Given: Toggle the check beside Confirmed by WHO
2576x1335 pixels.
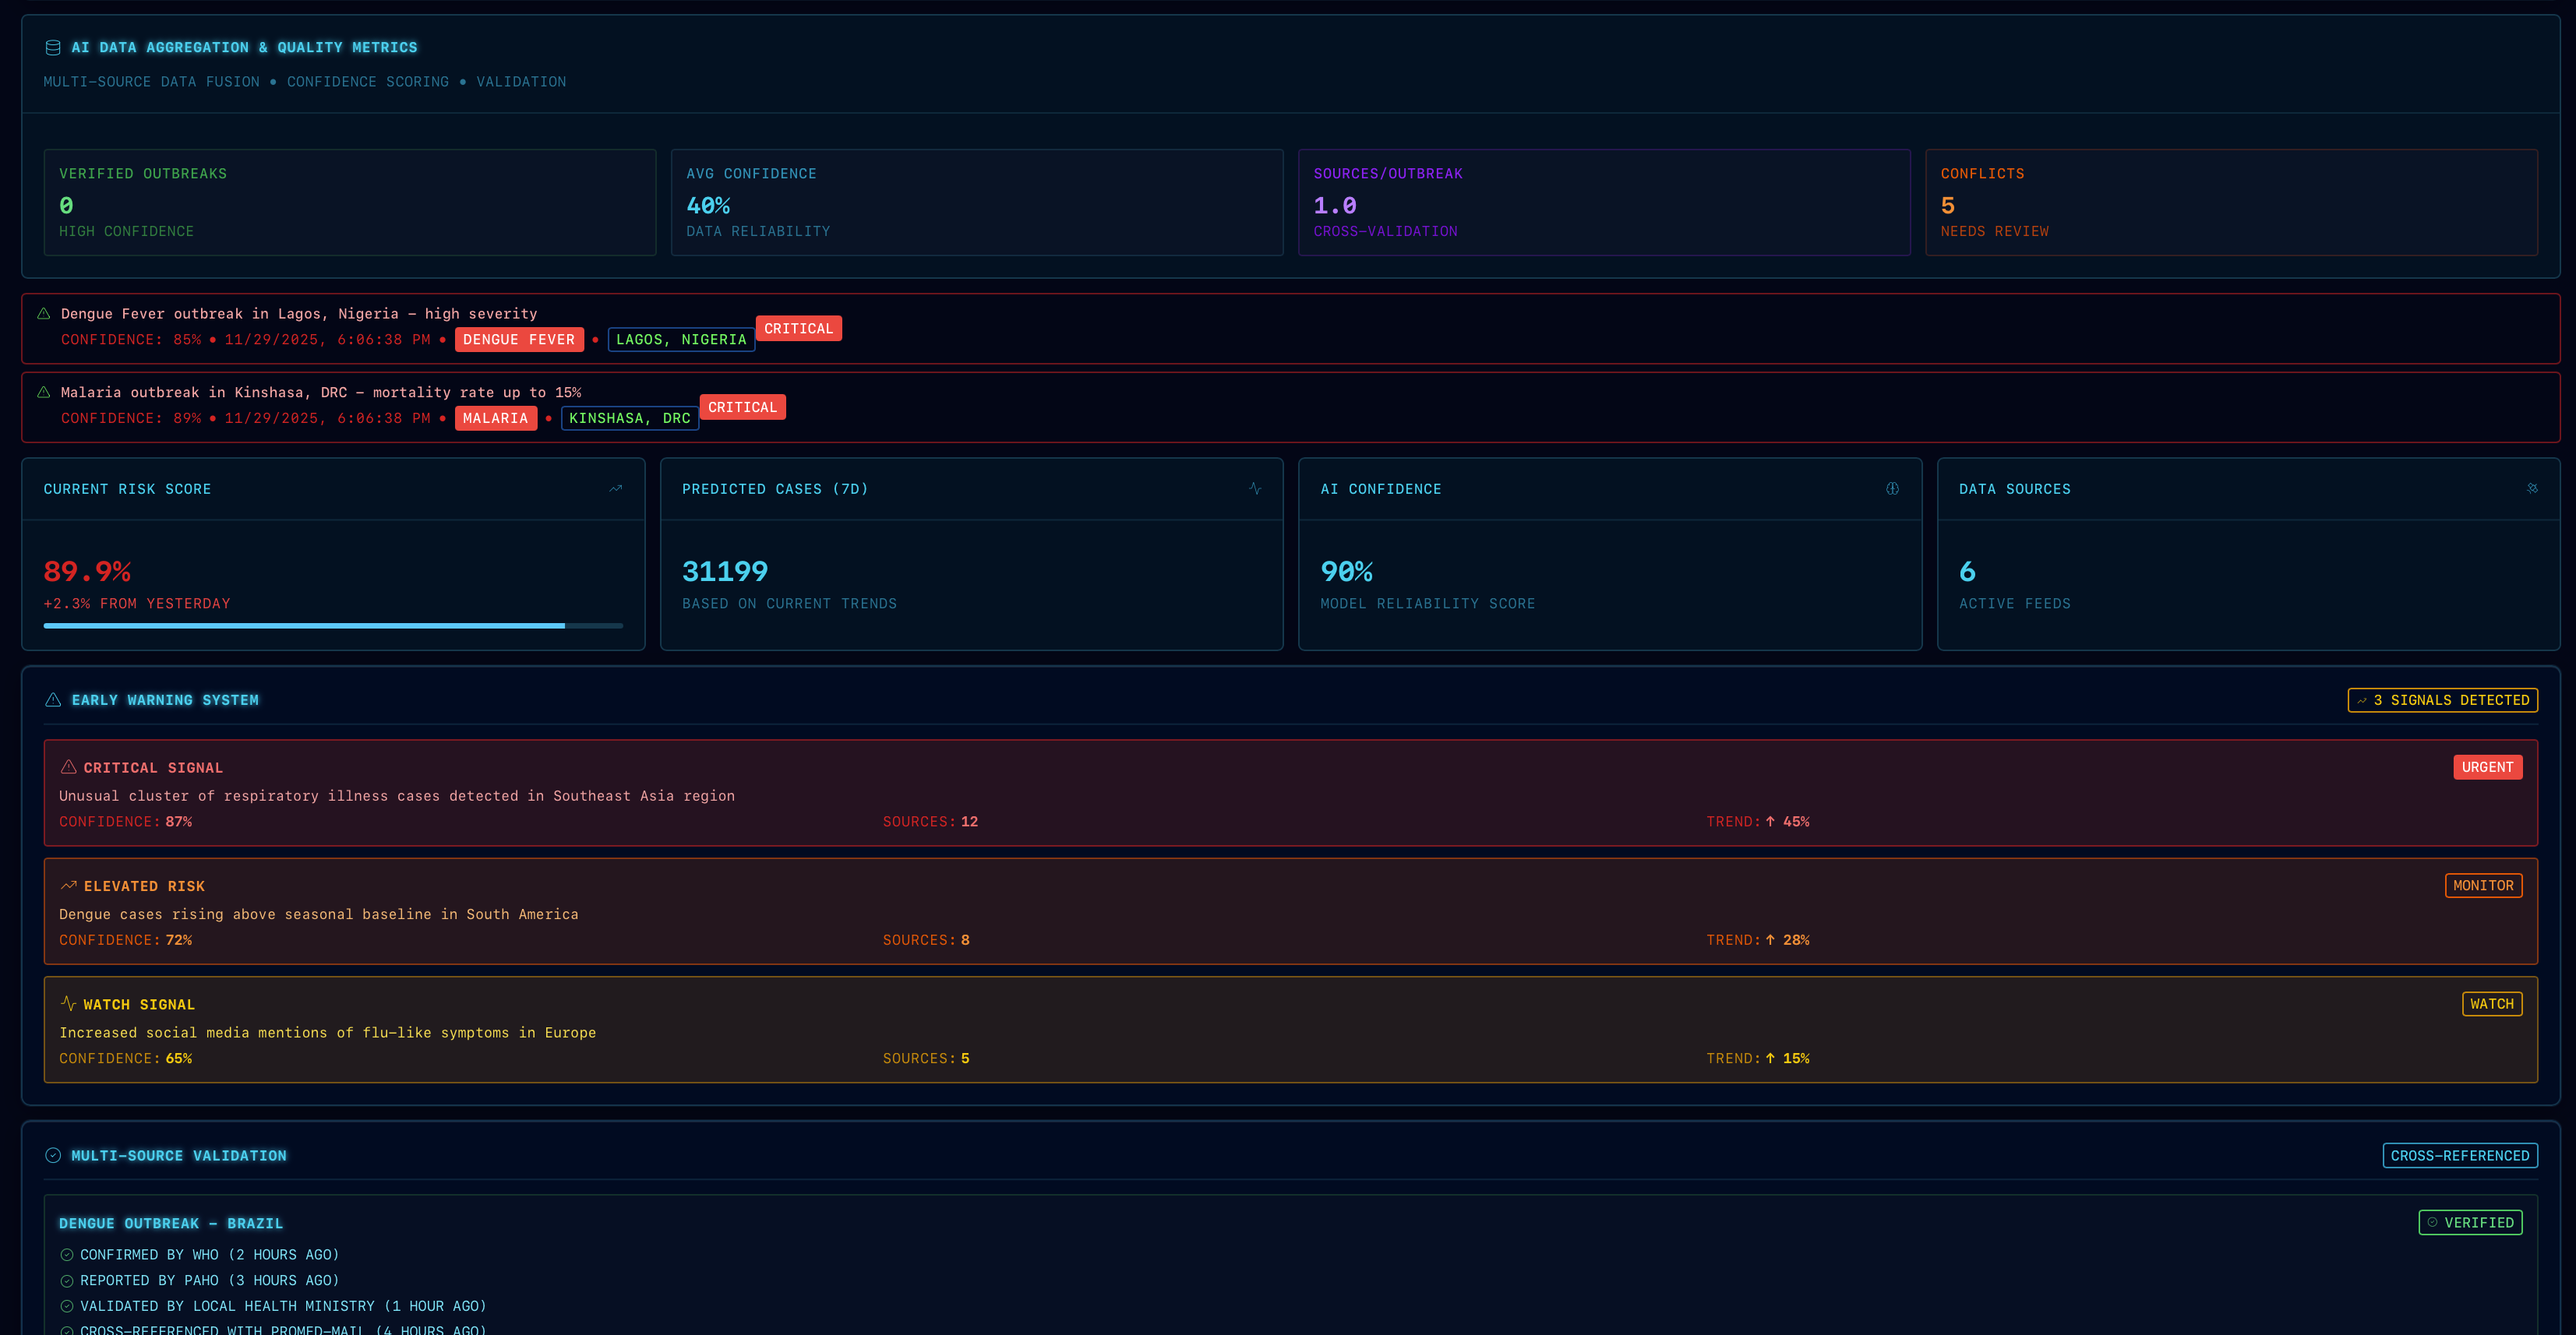Looking at the screenshot, I should [x=66, y=1254].
